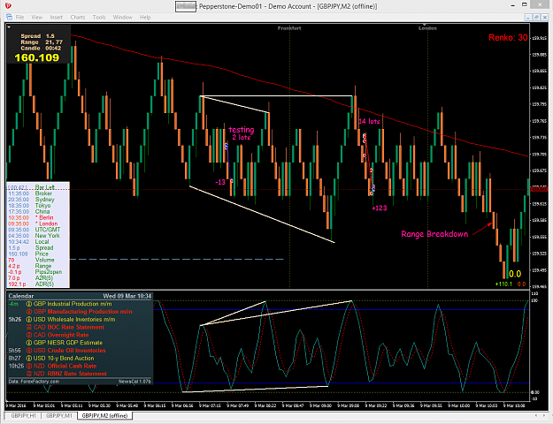Viewport: 553px width, 424px height.
Task: Restore the inner chart window in menu bar
Action: tap(536, 18)
